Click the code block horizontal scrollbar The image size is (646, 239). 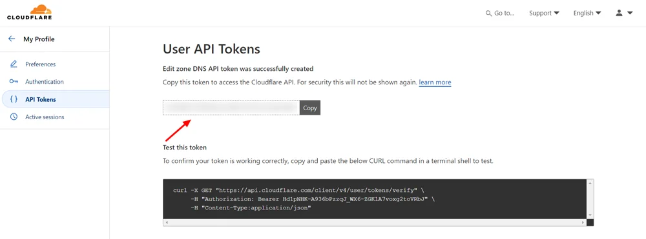(x=375, y=222)
